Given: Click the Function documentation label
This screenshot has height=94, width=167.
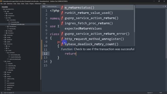Looking at the screenshot, I should click(x=67, y=49).
